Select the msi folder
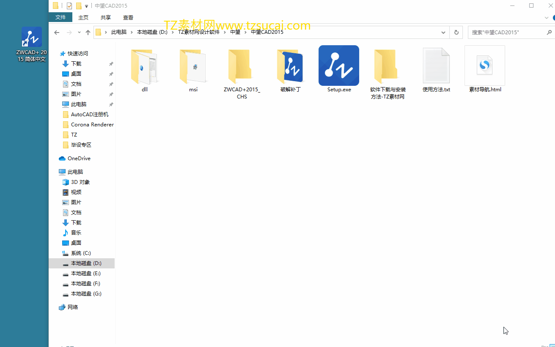Image resolution: width=555 pixels, height=347 pixels. click(193, 66)
